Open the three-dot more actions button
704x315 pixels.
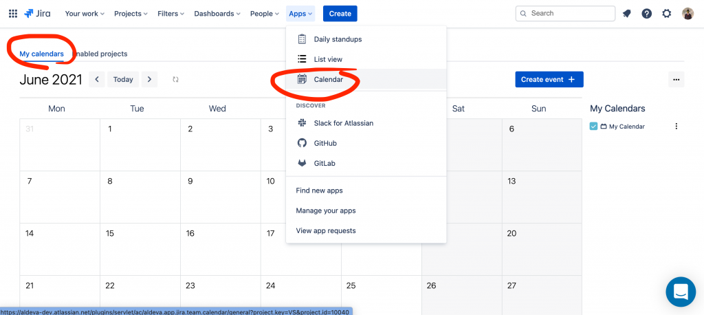(676, 80)
